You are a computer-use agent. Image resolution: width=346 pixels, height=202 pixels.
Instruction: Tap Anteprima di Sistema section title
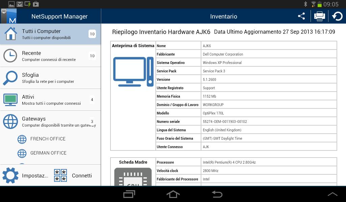pos(133,46)
